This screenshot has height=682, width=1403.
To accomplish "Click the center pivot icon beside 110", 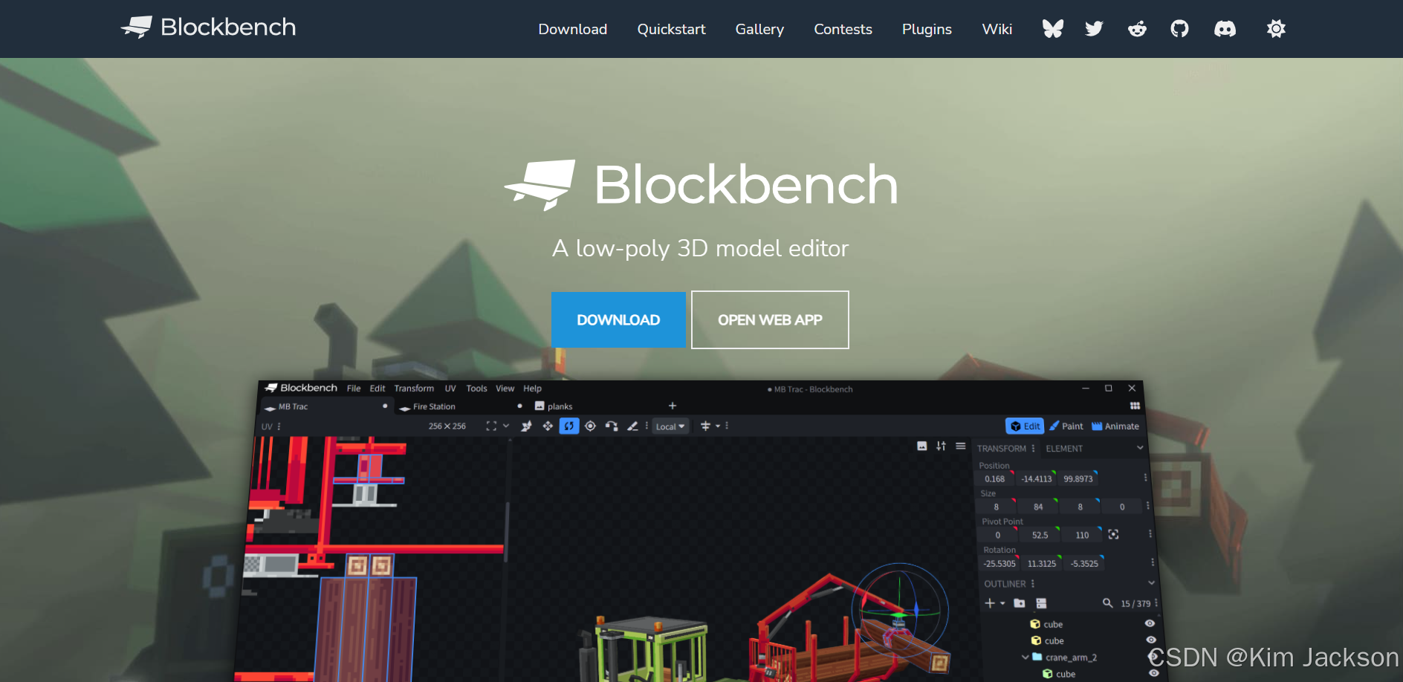I will pyautogui.click(x=1113, y=534).
